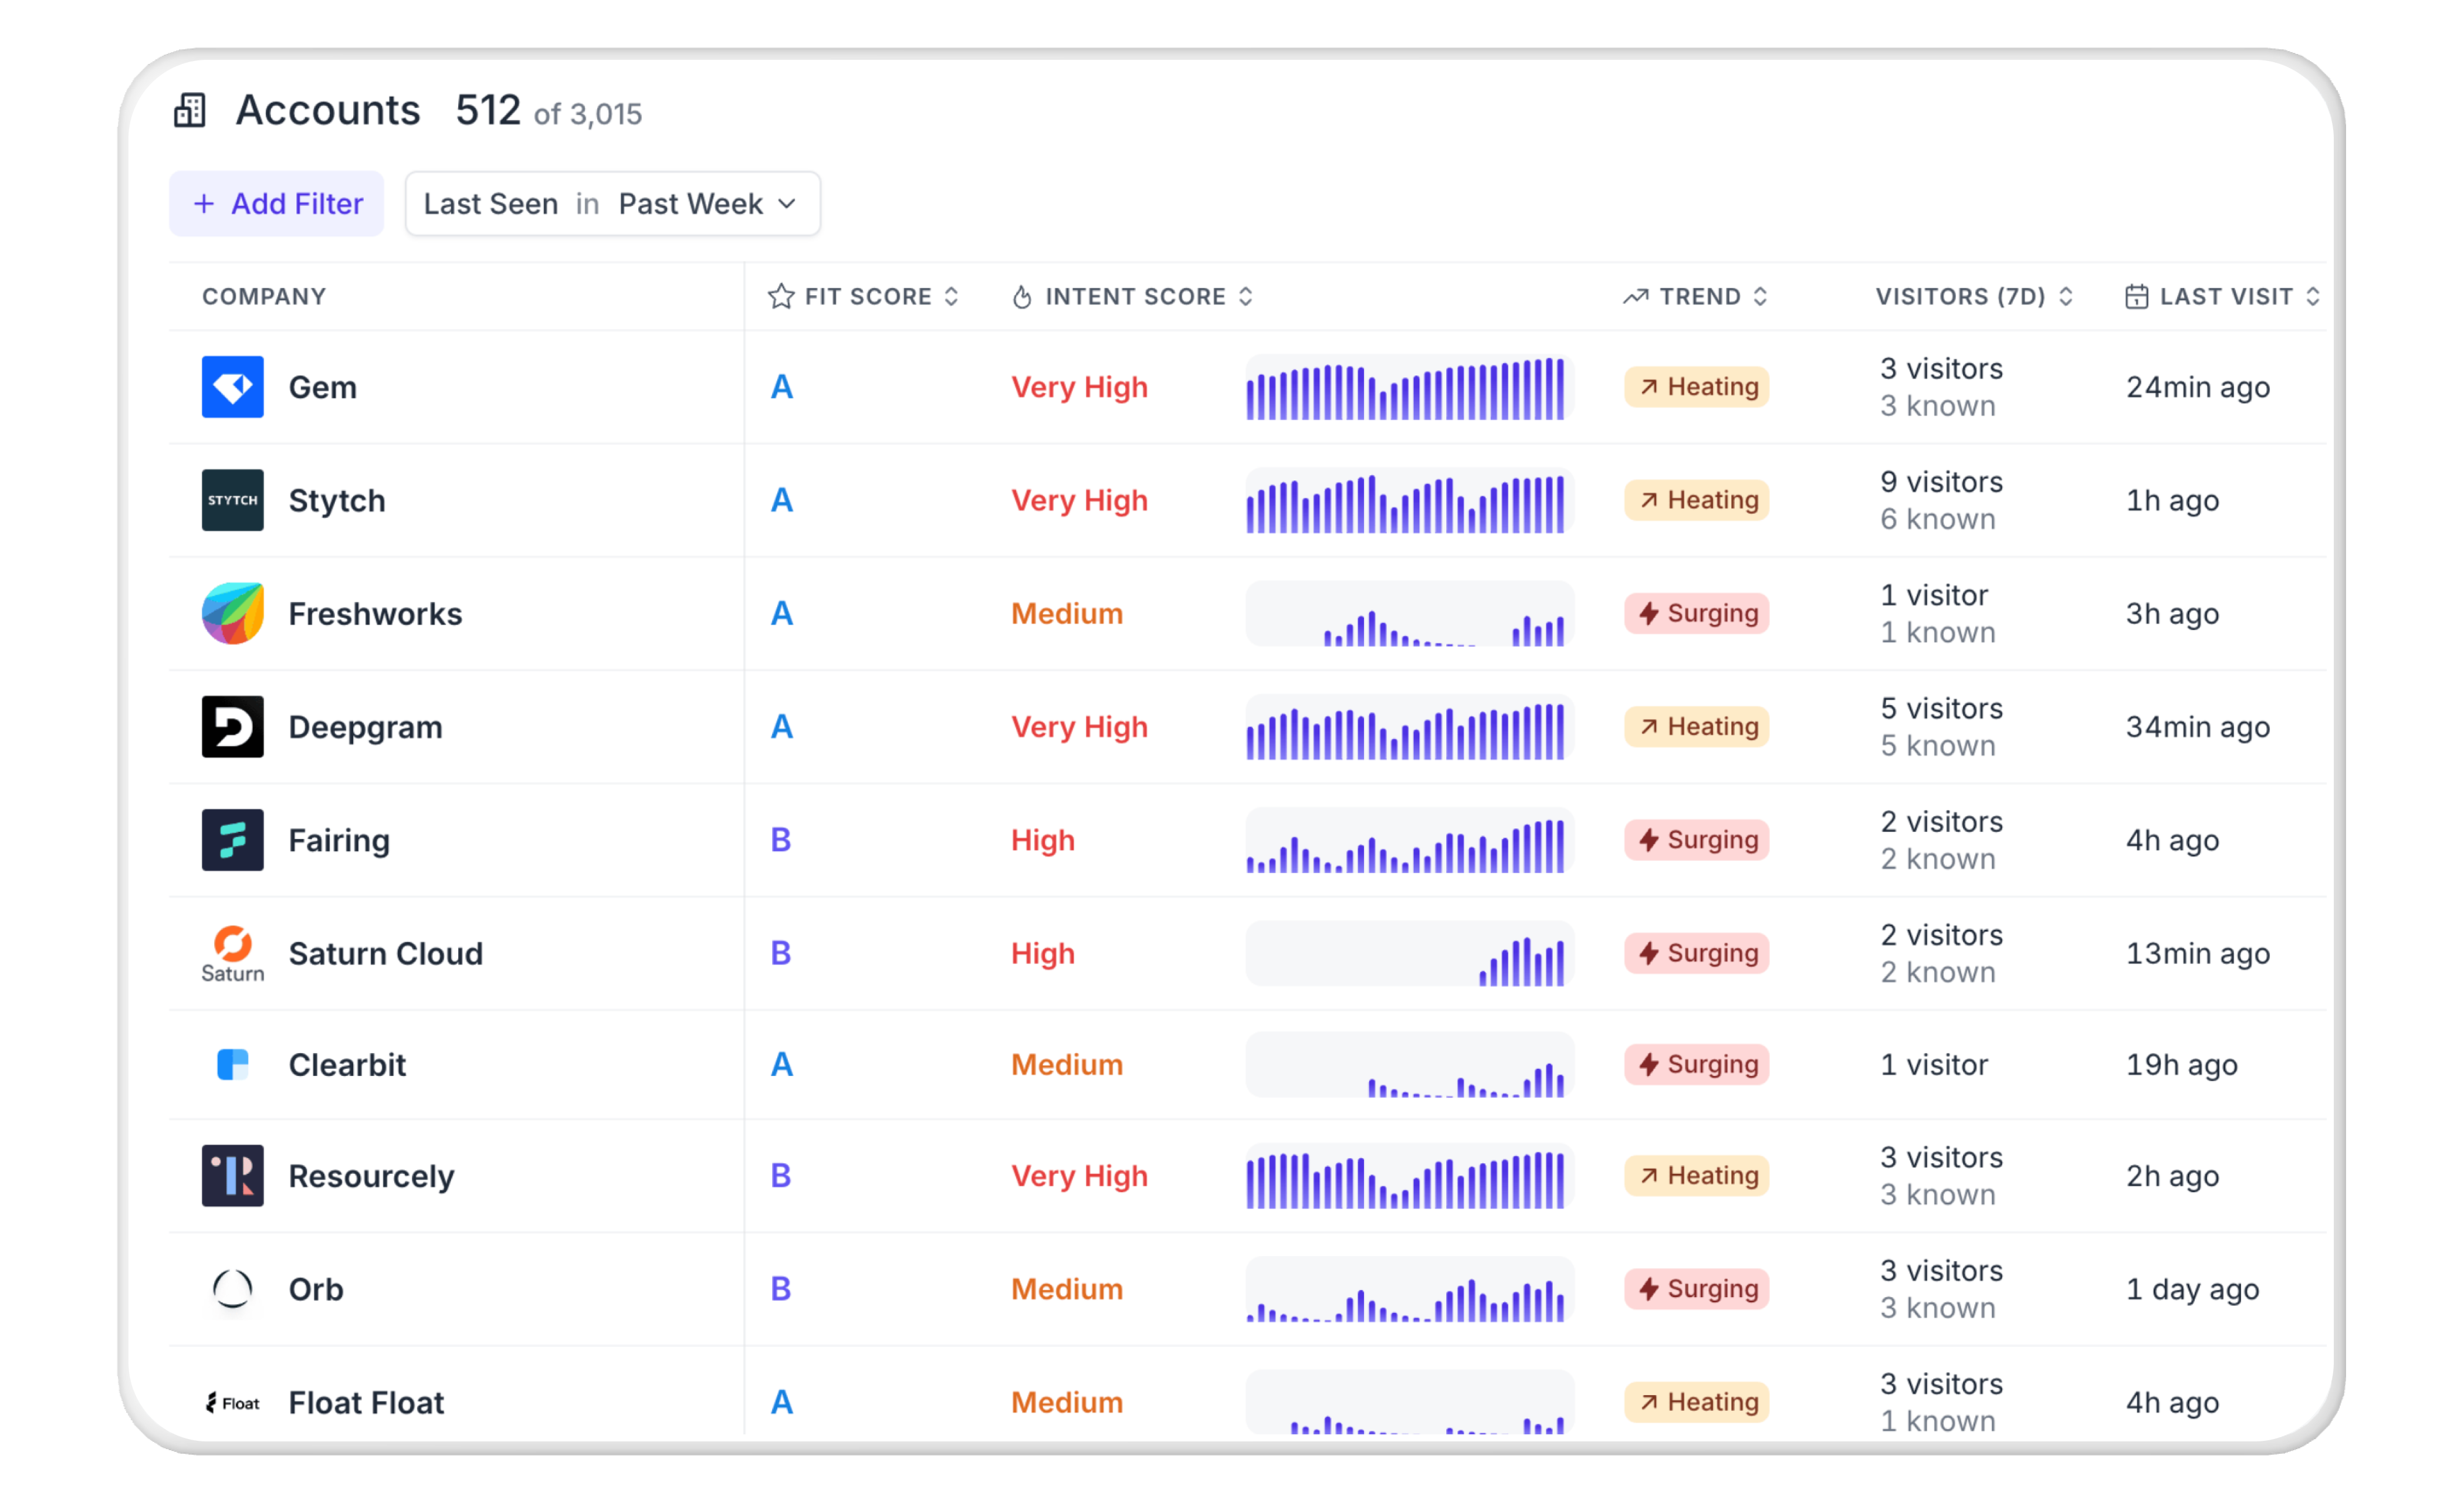
Task: Click the Heating badge in Stytch row
Action: 1697,500
